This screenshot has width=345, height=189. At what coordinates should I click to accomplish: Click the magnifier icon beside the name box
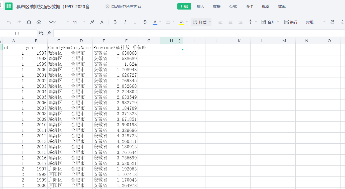[41, 33]
